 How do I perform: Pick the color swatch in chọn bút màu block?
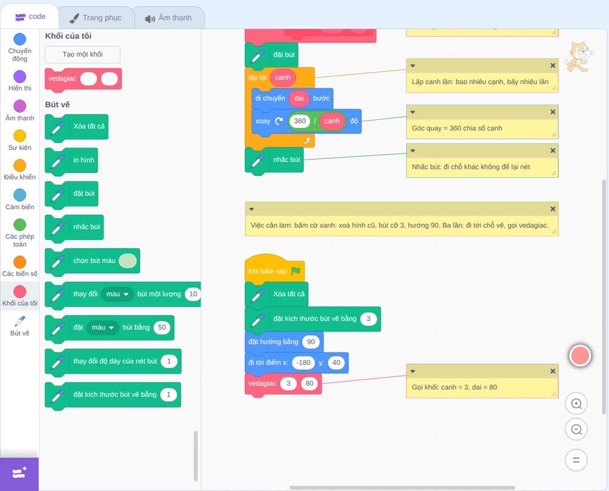128,261
